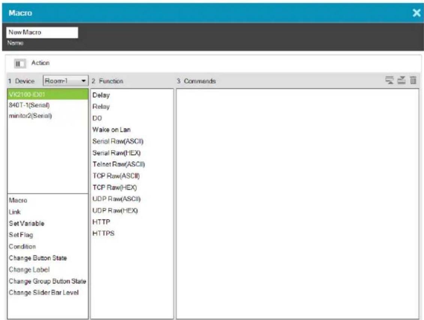Select minitor2(Serial) device
The image size is (424, 320).
(x=48, y=116)
